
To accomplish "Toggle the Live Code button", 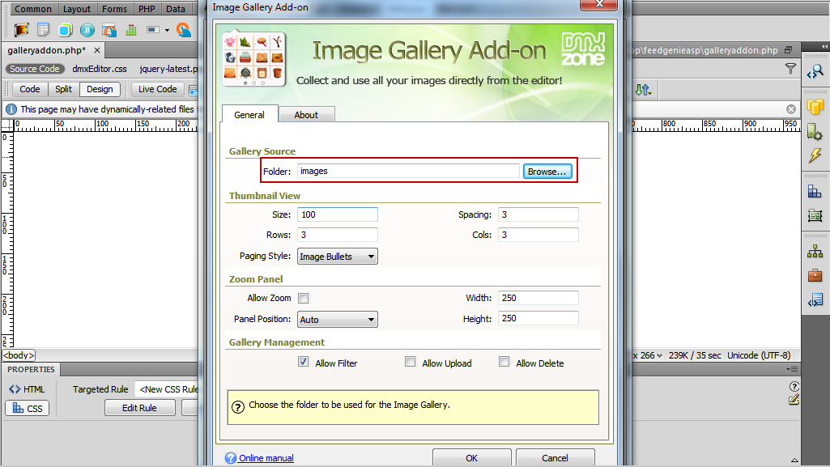I will click(157, 89).
